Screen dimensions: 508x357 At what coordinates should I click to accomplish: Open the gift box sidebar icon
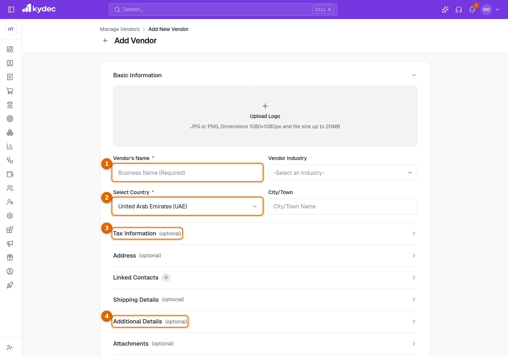10,258
